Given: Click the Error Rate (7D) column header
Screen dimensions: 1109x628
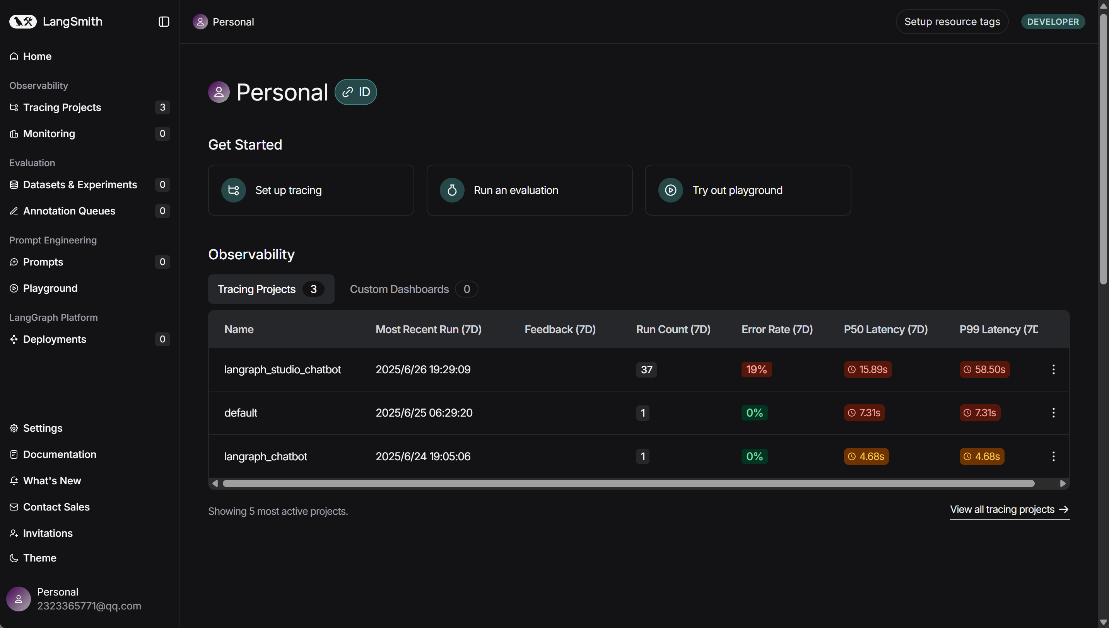Looking at the screenshot, I should pos(777,330).
